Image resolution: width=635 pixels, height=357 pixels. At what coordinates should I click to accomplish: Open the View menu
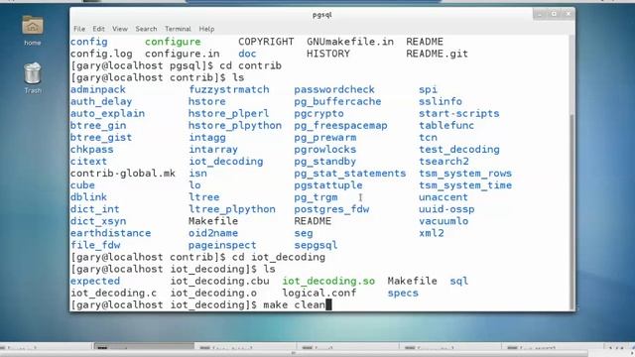coord(120,29)
